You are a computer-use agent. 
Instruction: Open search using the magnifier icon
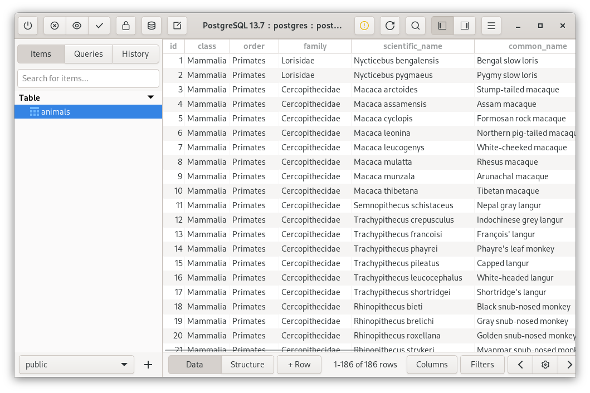(x=416, y=26)
